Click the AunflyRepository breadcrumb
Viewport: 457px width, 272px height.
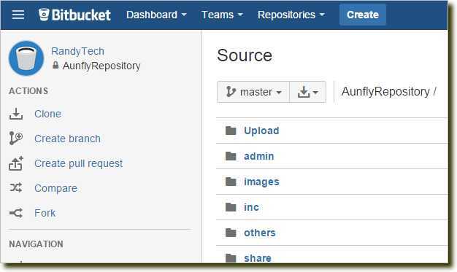(x=385, y=92)
